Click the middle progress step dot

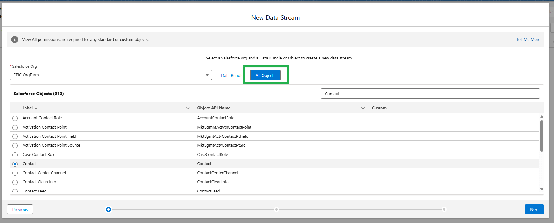point(277,209)
